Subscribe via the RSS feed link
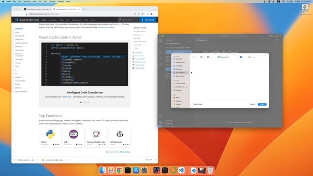This screenshot has height=176, width=313. click(x=134, y=53)
